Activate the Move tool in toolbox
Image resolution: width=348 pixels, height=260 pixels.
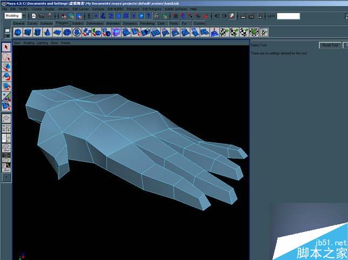coord(6,67)
